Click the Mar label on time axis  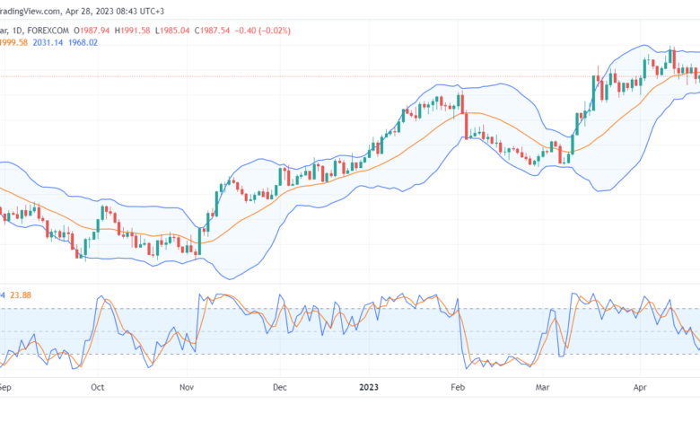[542, 387]
